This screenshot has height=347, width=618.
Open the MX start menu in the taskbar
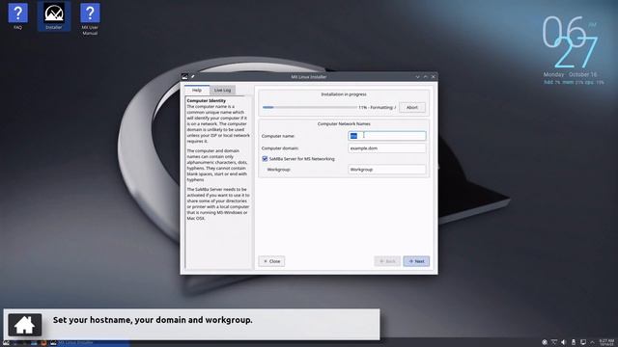point(6,343)
